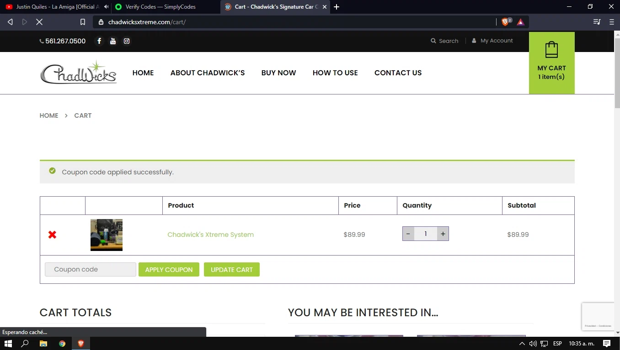Open the ESP language switcher
Screen dimensions: 620x350
coord(558,344)
